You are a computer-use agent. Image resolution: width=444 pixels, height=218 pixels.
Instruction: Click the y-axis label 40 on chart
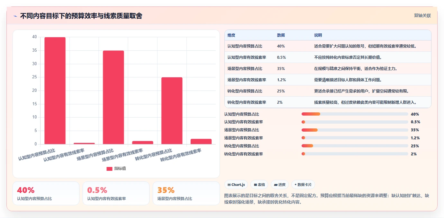click(x=34, y=37)
